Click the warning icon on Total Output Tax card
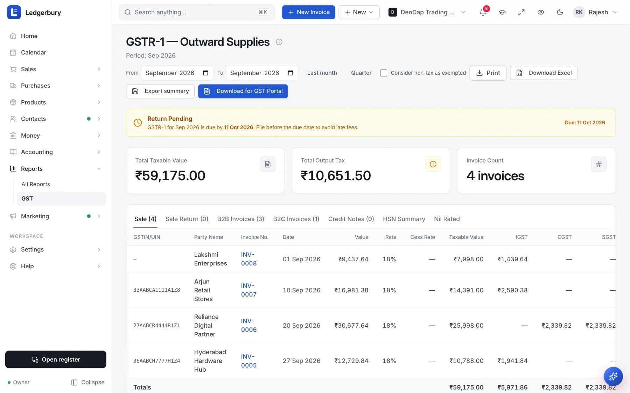Screen dimensions: 630x393 pyautogui.click(x=433, y=164)
